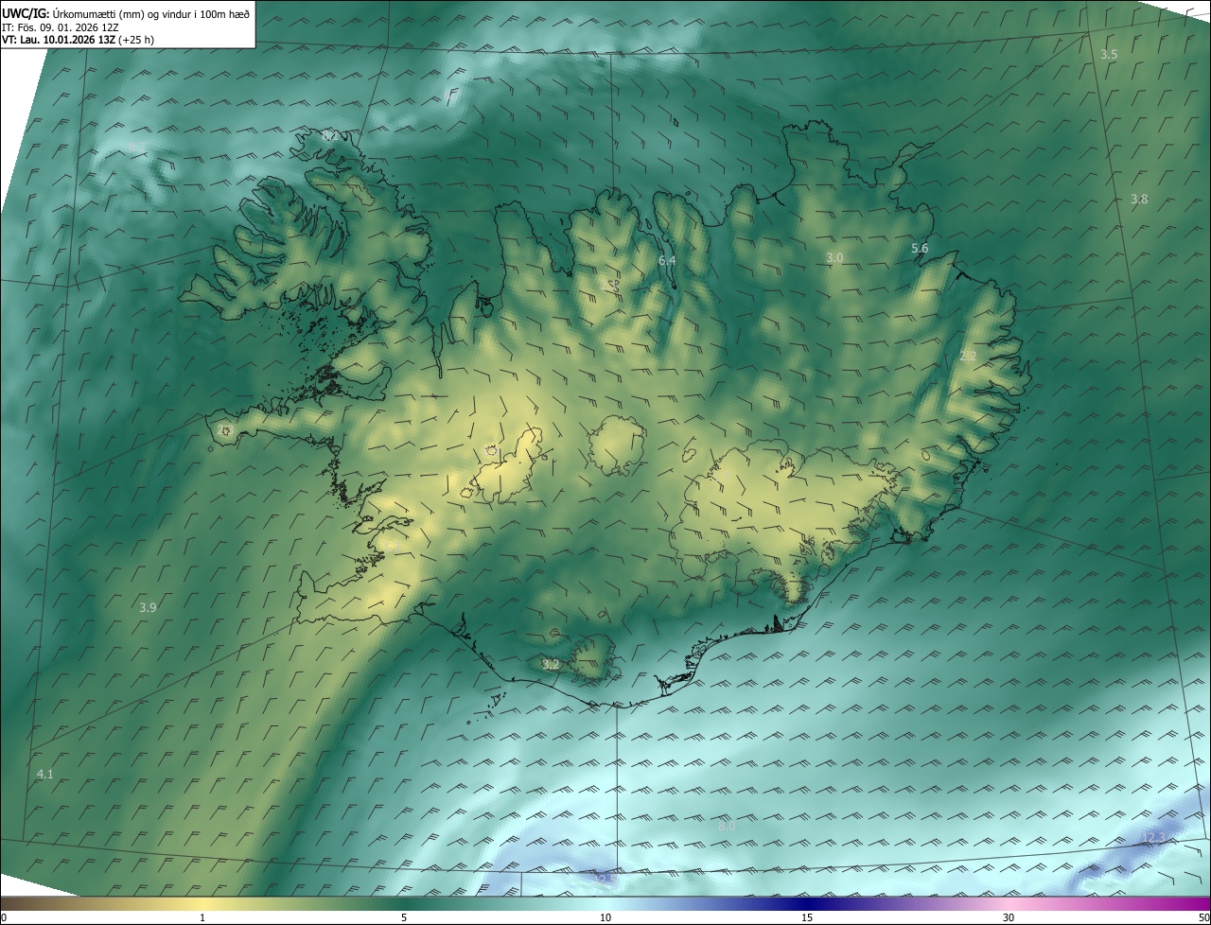Image resolution: width=1211 pixels, height=925 pixels.
Task: Click the 3.2 value on the south coast
Action: pyautogui.click(x=551, y=665)
